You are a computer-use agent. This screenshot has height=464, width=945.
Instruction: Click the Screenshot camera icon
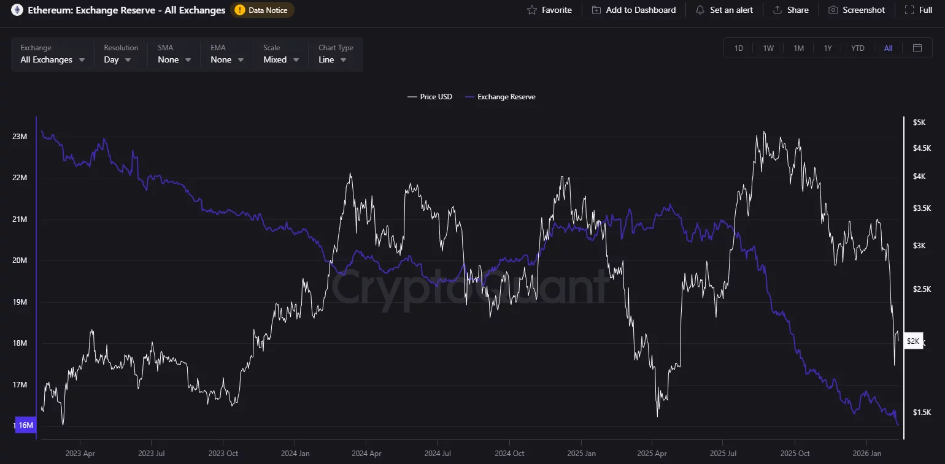tap(833, 10)
